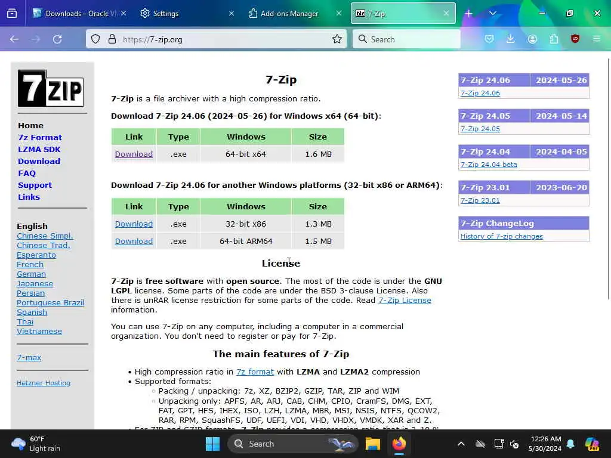Open History of 7-zip changes link

pos(501,236)
